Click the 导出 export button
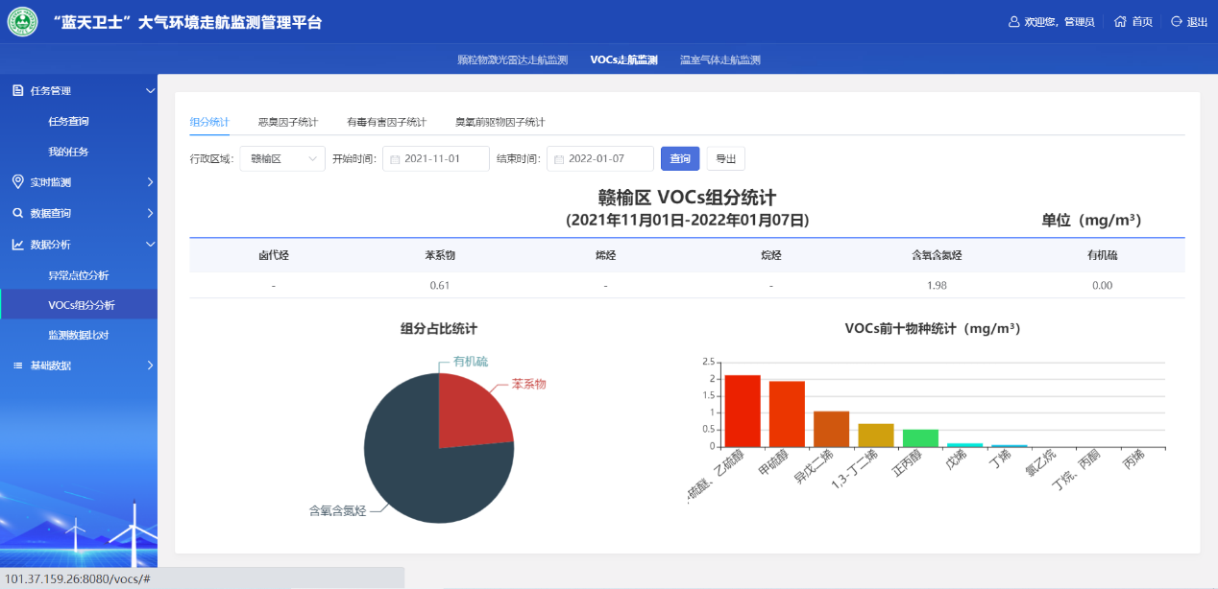This screenshot has height=589, width=1218. point(725,159)
